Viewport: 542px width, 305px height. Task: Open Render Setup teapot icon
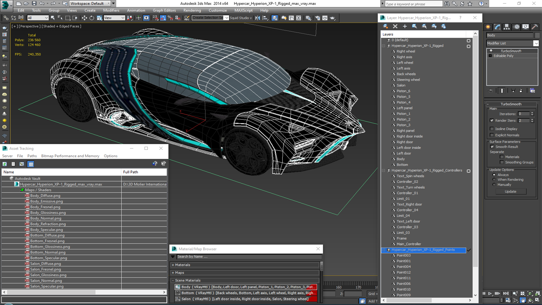click(x=318, y=18)
